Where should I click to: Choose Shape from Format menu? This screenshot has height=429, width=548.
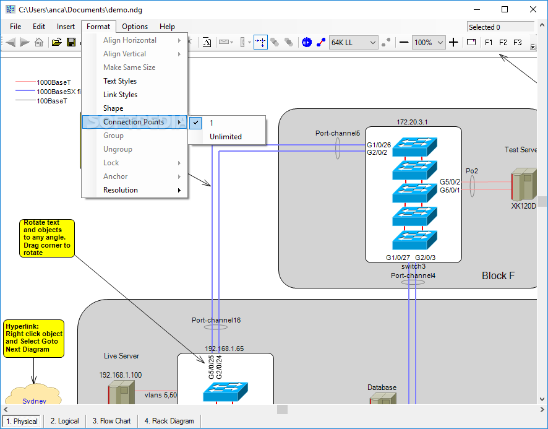[135, 108]
